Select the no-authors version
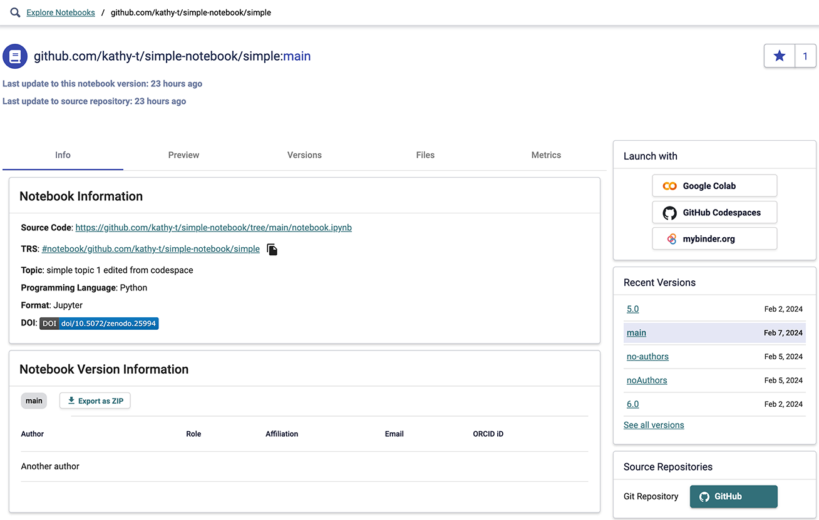The image size is (819, 520). tap(647, 357)
